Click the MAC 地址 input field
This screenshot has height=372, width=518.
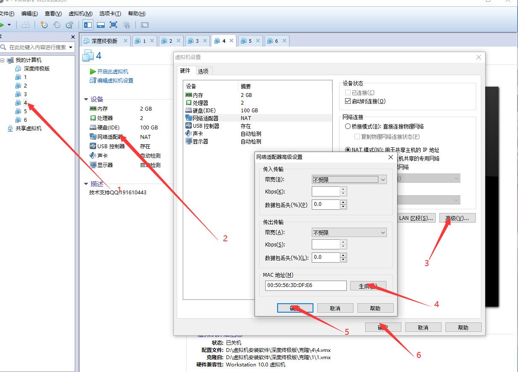306,285
